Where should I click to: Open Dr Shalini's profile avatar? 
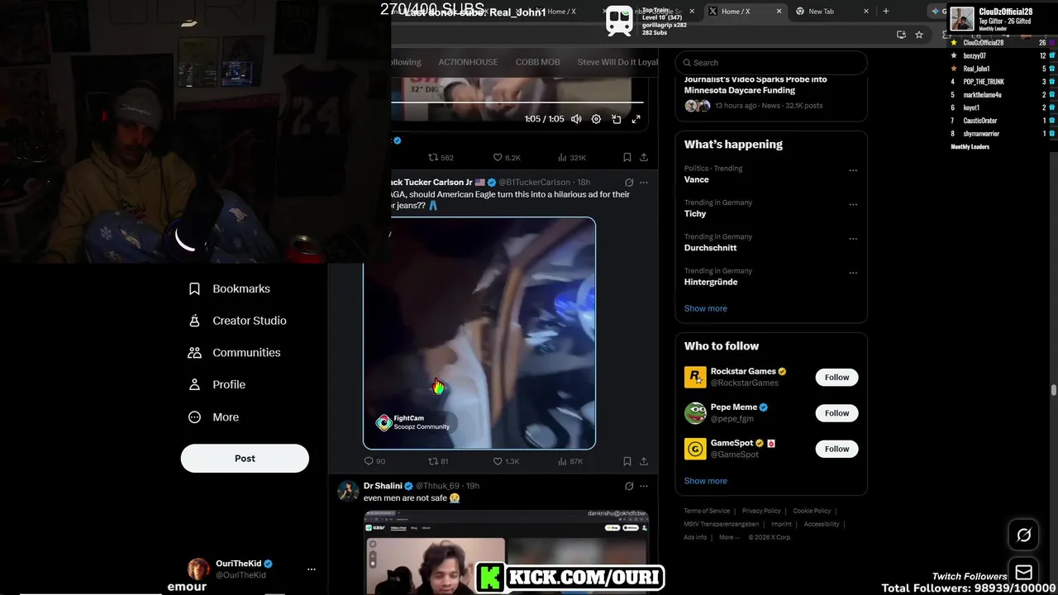click(x=348, y=491)
